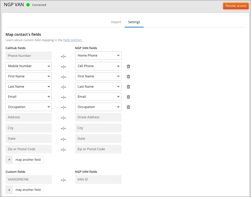Click the "Custom fields" section label

click(x=15, y=172)
